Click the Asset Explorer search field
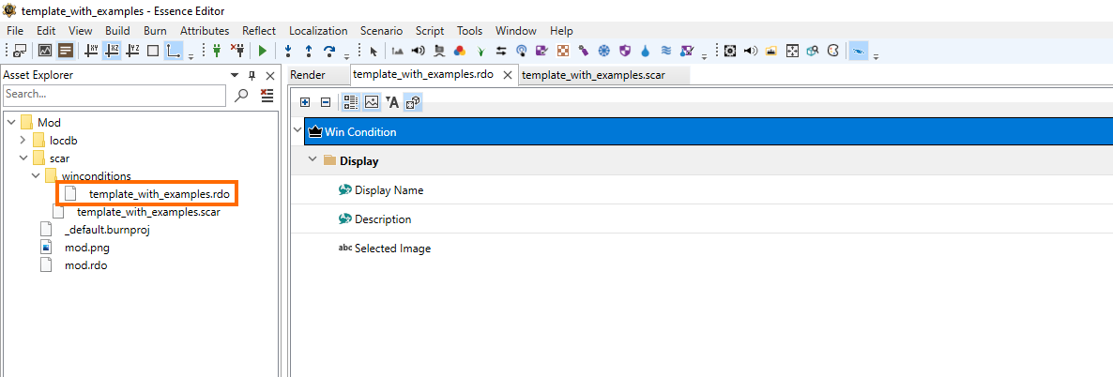 tap(114, 94)
